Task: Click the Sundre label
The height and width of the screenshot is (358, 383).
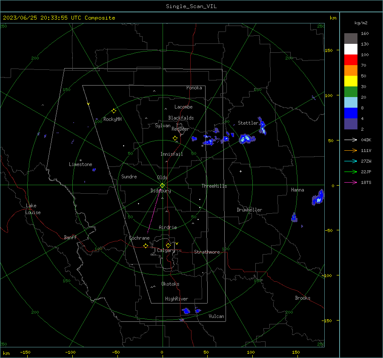Action: point(129,176)
